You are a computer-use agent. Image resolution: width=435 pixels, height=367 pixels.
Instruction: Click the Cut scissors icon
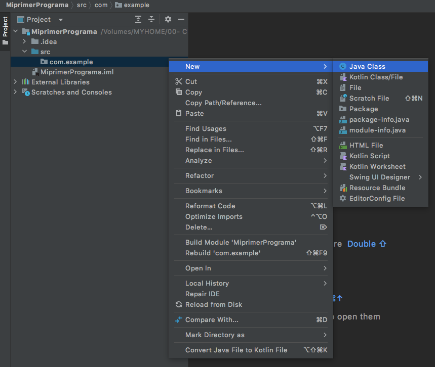coord(179,81)
